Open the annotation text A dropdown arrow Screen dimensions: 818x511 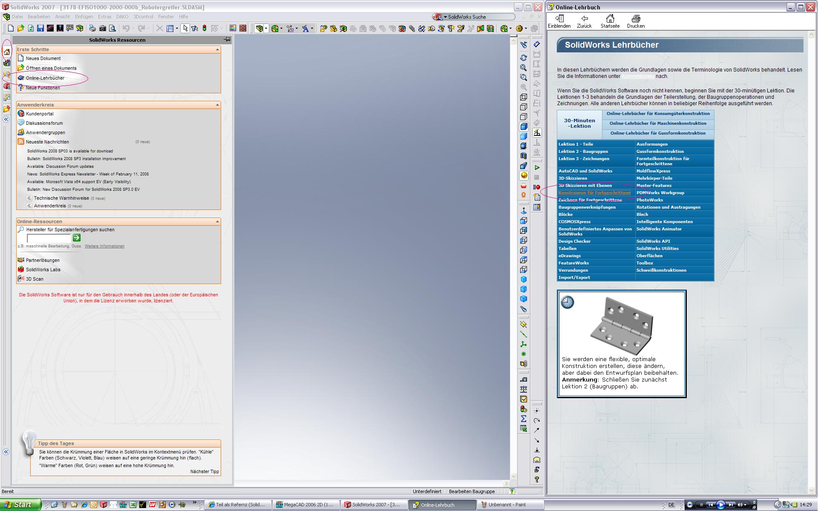(312, 29)
